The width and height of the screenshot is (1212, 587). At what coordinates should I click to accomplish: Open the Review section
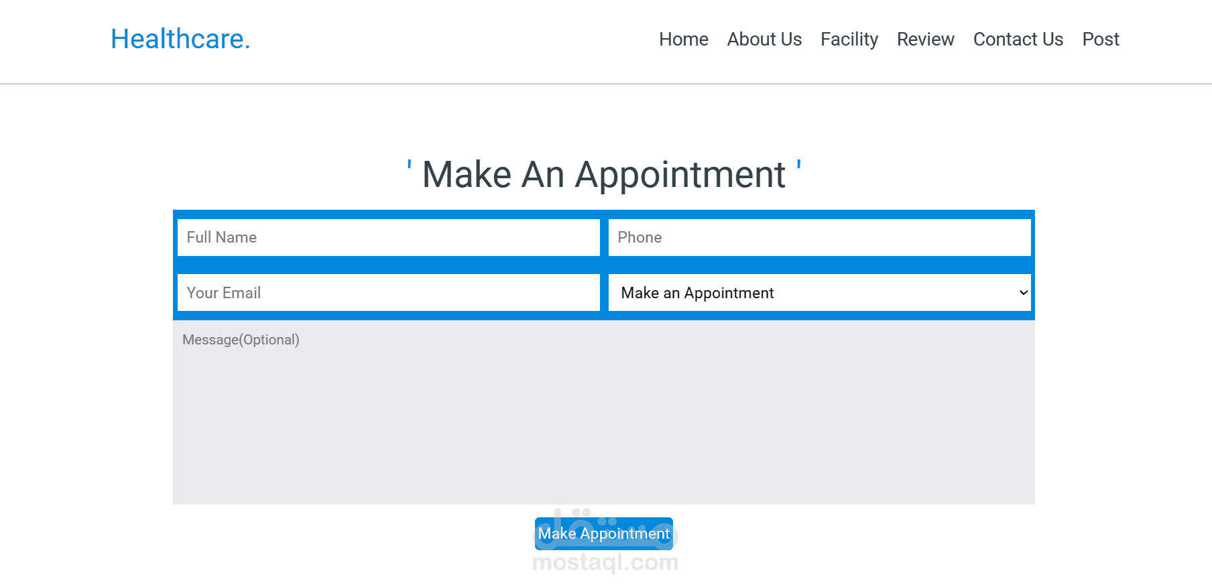[925, 40]
